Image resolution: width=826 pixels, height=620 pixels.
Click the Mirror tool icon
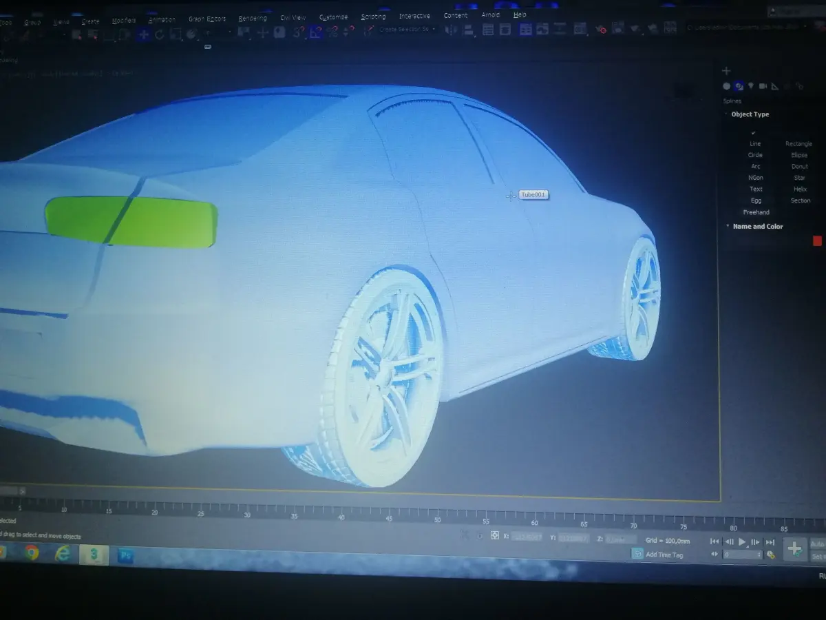[x=451, y=30]
